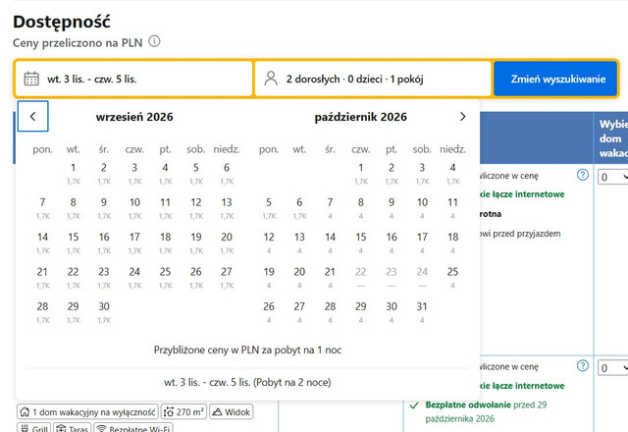Image resolution: width=628 pixels, height=432 pixels.
Task: Open the lower quantity dropdown showing 0
Action: pyautogui.click(x=612, y=367)
